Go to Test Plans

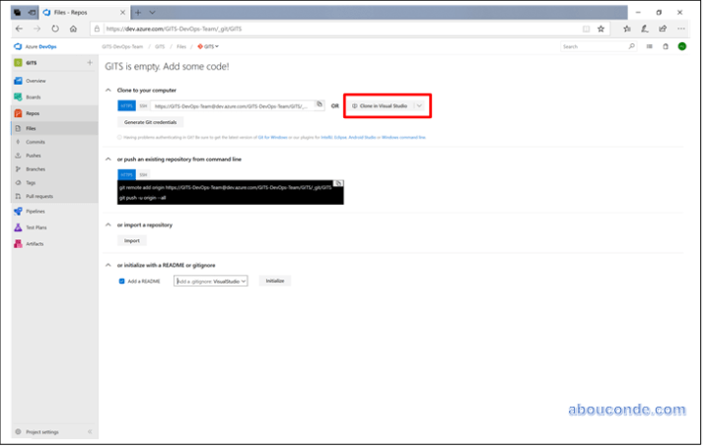tap(35, 226)
